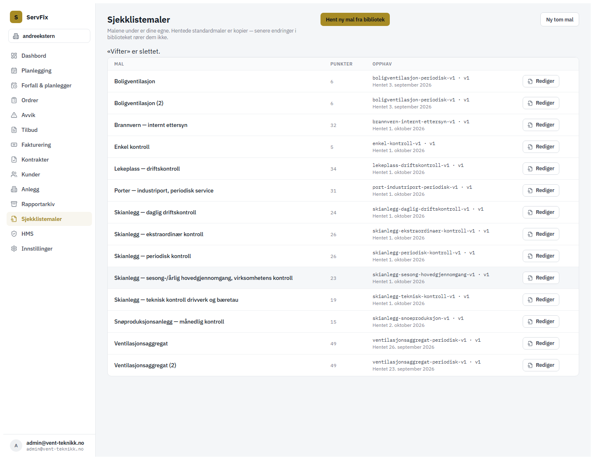The height and width of the screenshot is (460, 594).
Task: Click the admin@vent-teknikk.no account label
Action: tap(55, 443)
